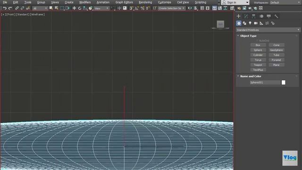Viewport: 302px width, 170px height.
Task: Open Select by Name dialog icon
Action: 57,8
